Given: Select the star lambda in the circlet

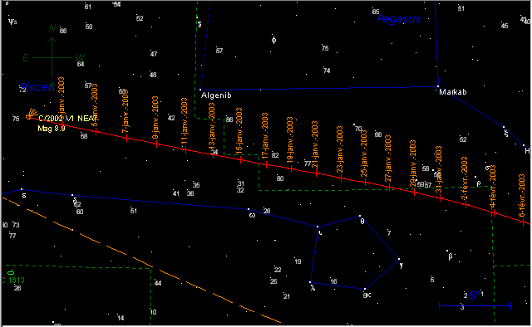Looking at the screenshot, I should (x=310, y=282).
